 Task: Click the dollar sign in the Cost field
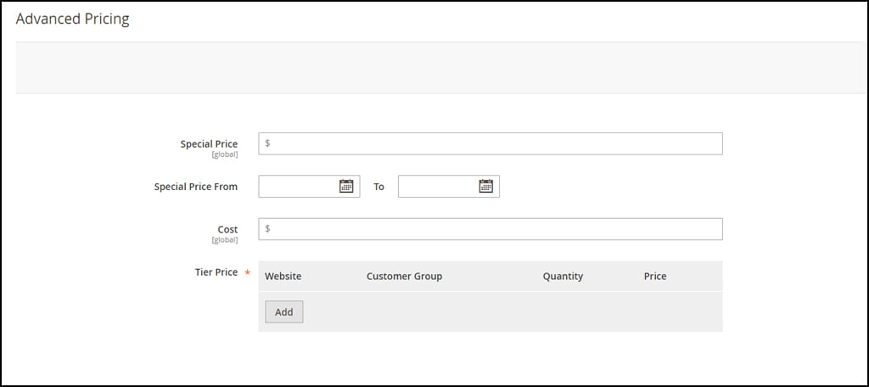tap(267, 229)
